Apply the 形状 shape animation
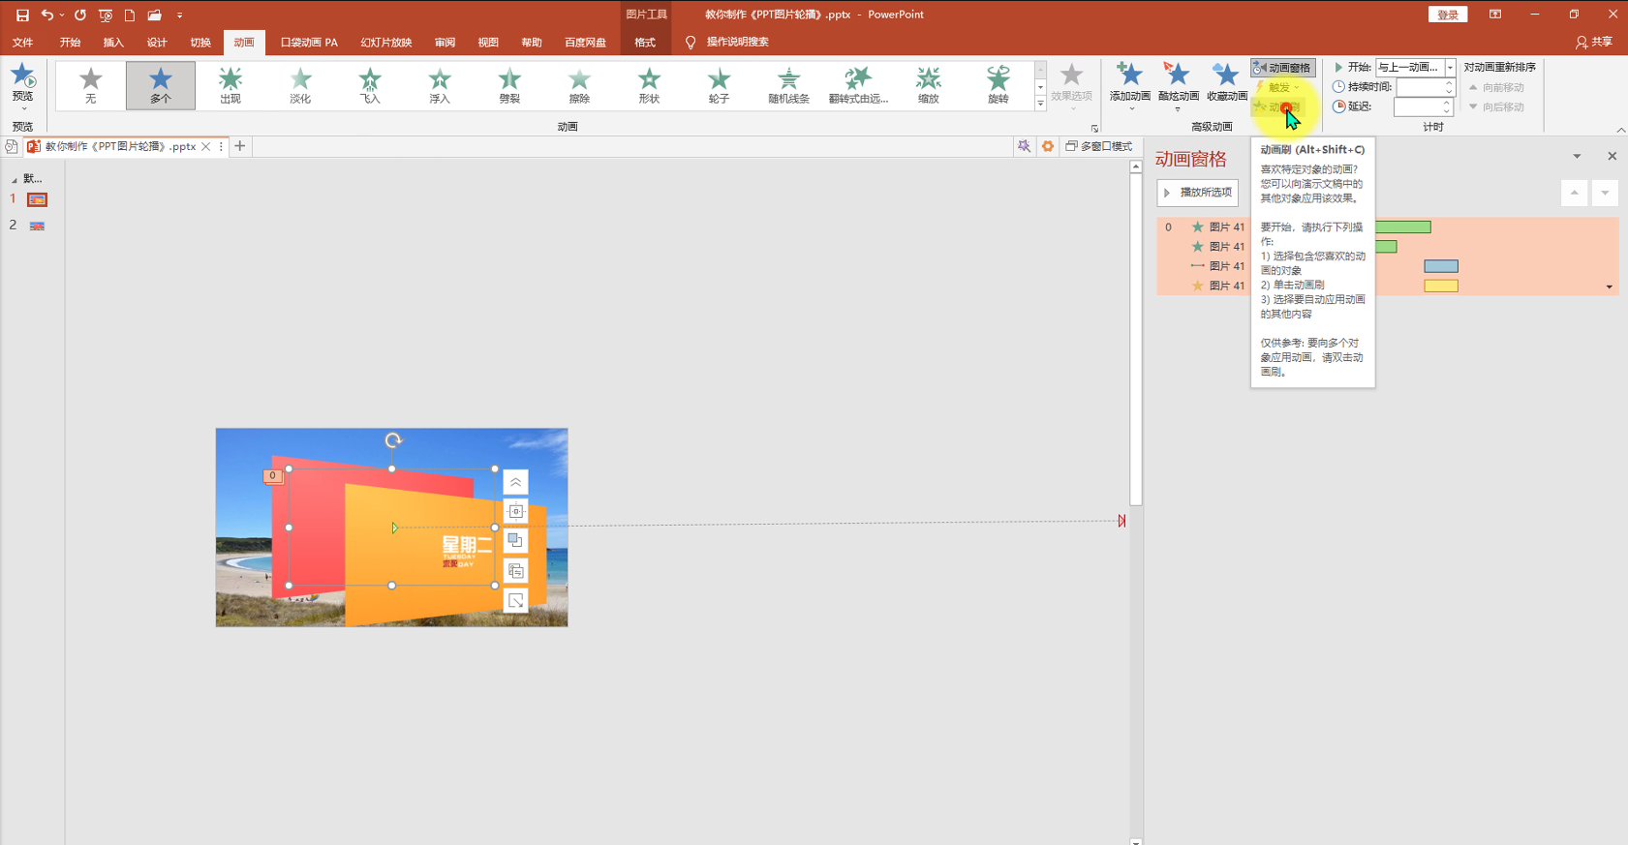The width and height of the screenshot is (1628, 845). [649, 85]
